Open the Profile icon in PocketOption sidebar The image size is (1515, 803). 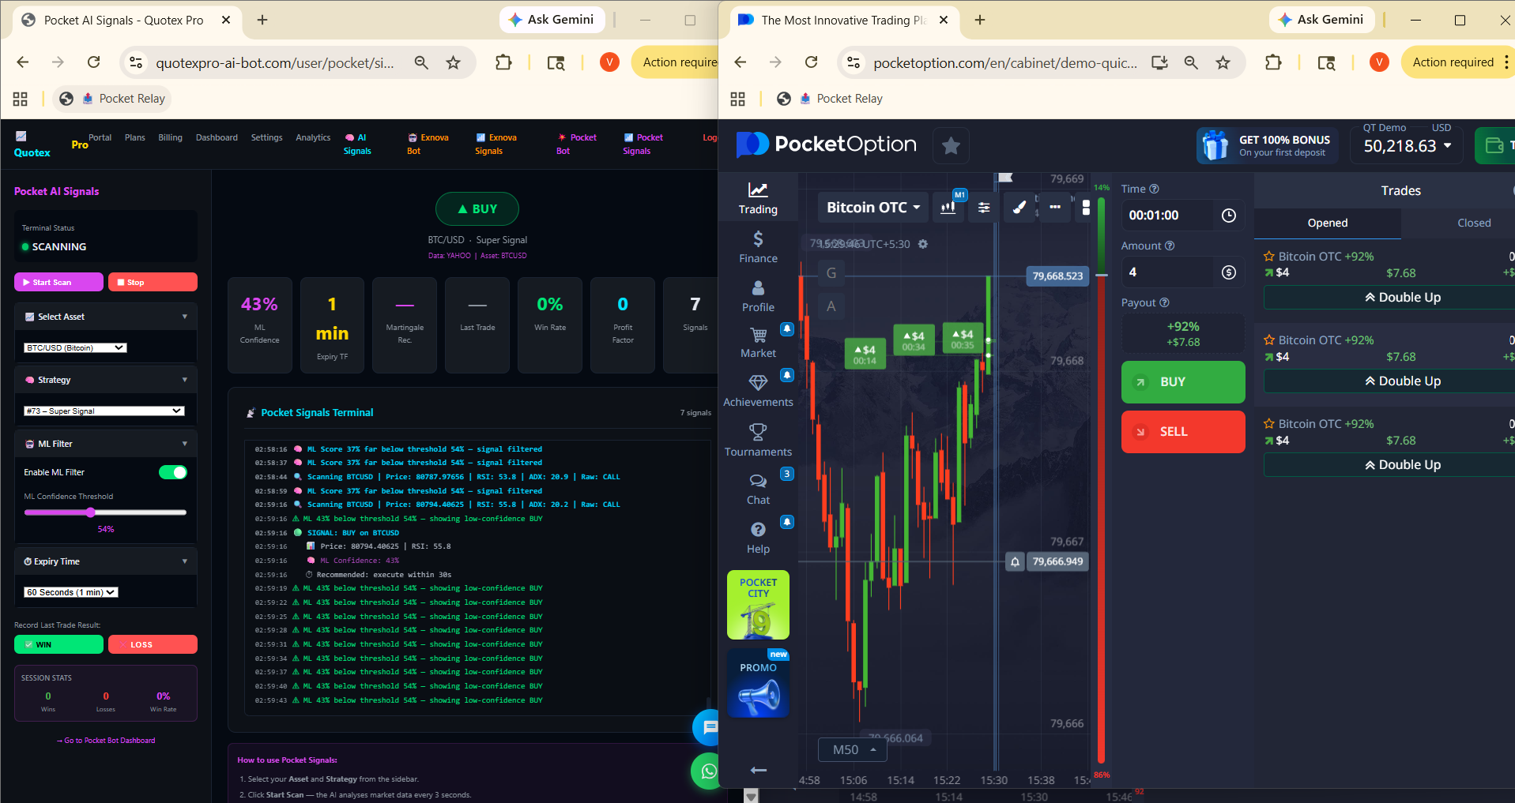coord(758,296)
